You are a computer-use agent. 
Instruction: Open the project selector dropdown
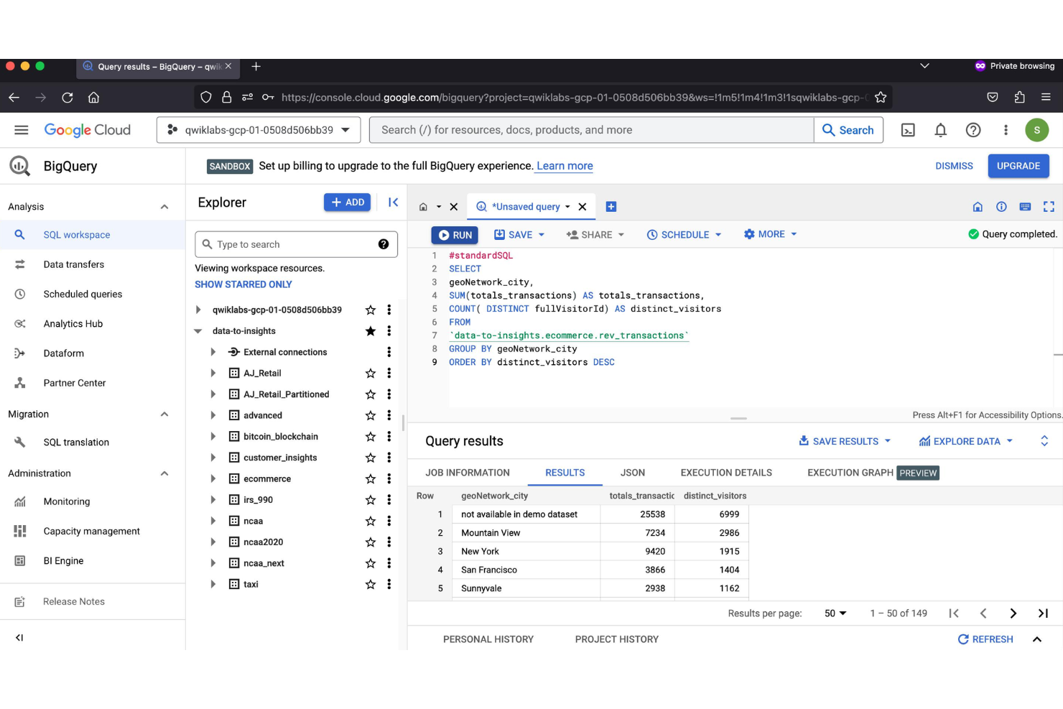[x=259, y=130]
